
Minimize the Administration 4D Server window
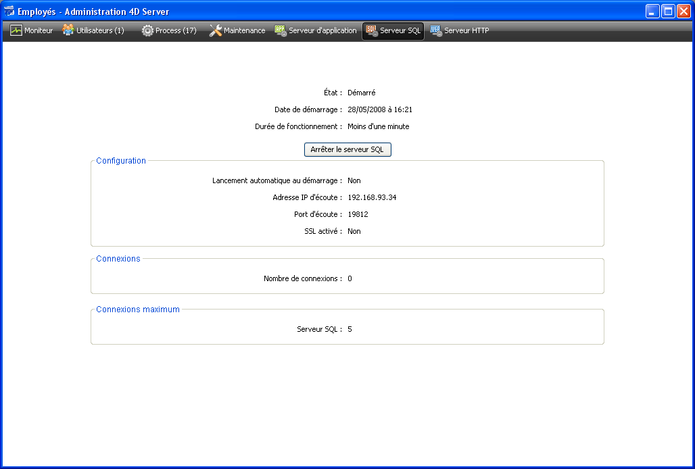click(652, 11)
